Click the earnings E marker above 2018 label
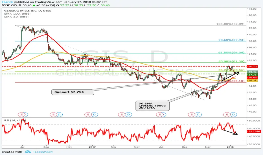Viewport: 263px width, 155px height. click(227, 115)
